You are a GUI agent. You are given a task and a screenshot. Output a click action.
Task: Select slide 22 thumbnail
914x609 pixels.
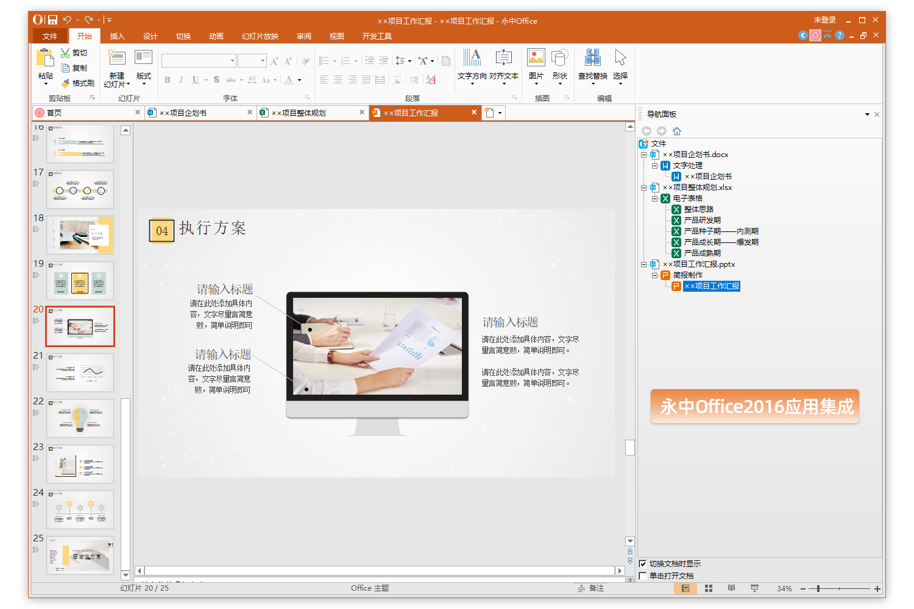80,418
